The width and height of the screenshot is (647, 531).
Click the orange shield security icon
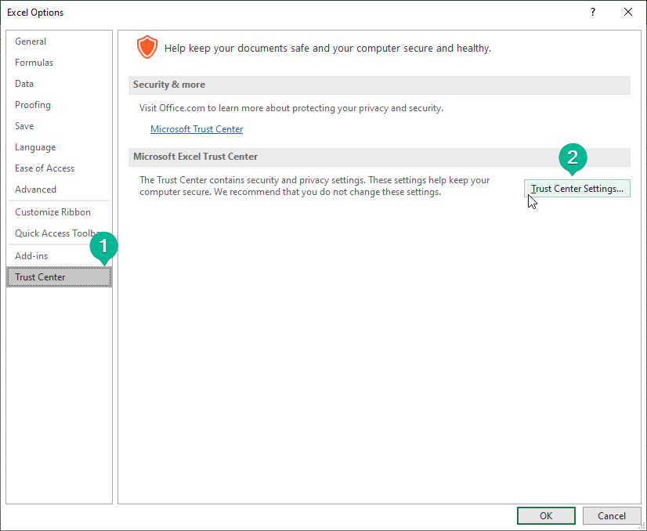[x=147, y=47]
